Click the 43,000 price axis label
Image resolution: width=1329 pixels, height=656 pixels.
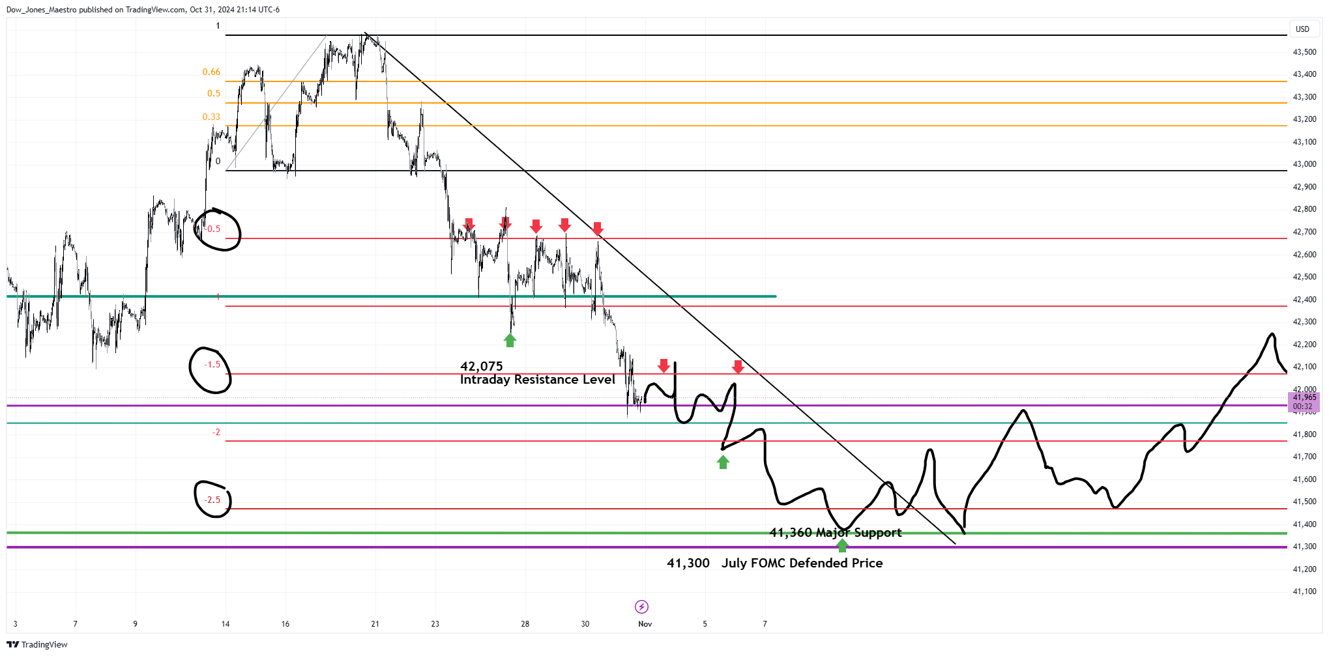pos(1304,164)
